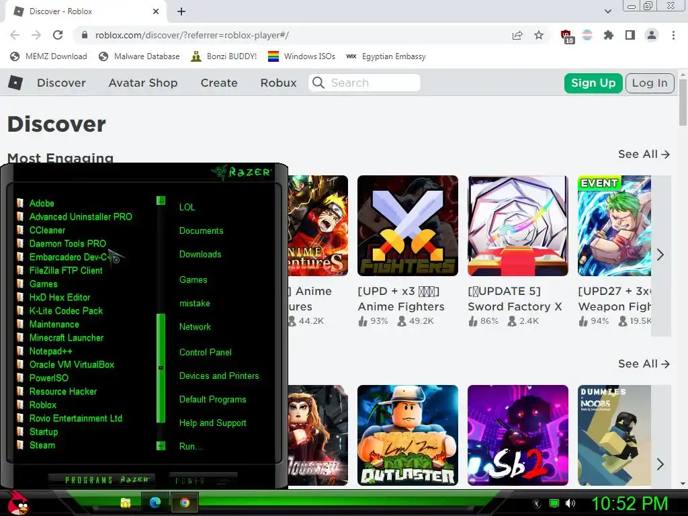
Task: Open the Roblox program folder
Action: point(36,404)
